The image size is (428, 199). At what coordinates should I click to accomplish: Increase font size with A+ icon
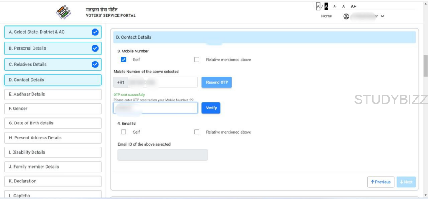[x=353, y=7]
